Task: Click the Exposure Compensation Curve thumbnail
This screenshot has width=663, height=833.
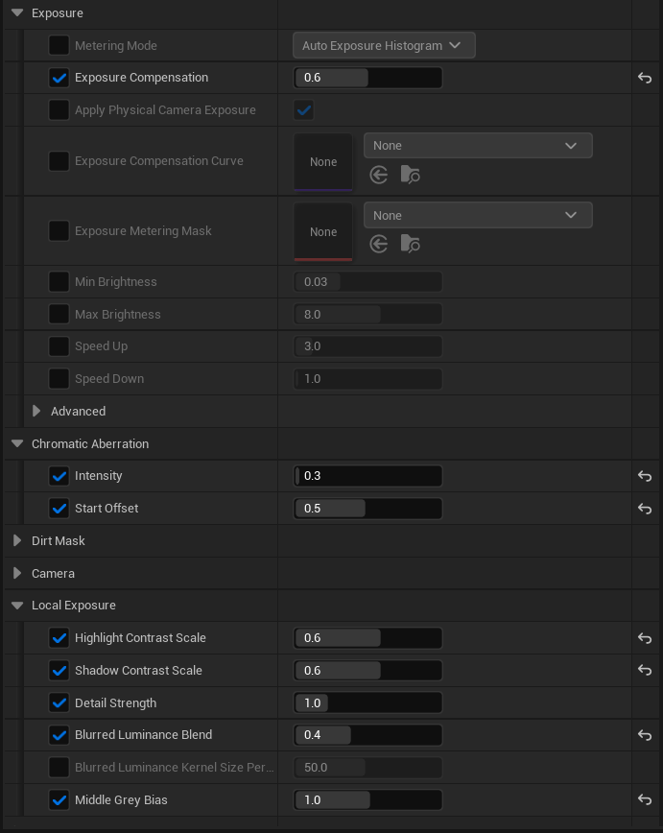Action: pyautogui.click(x=323, y=162)
